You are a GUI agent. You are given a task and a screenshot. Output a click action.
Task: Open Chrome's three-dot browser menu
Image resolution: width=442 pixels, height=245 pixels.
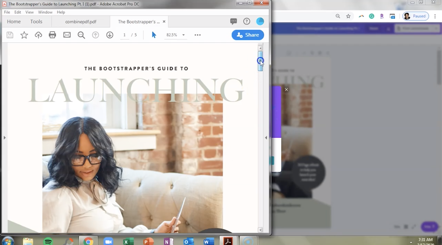click(x=435, y=16)
